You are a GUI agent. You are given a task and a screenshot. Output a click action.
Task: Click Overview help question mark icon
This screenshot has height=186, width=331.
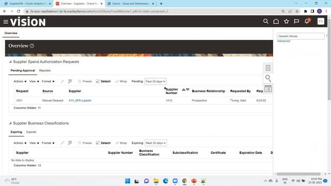point(32,46)
